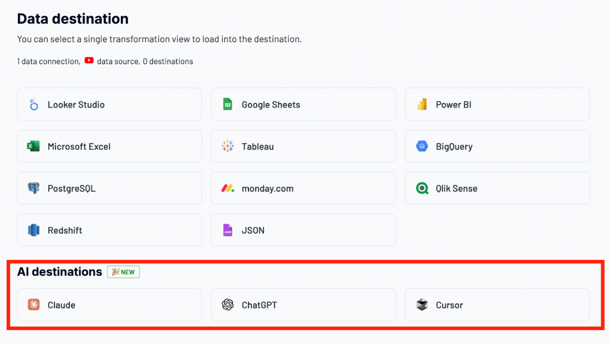This screenshot has width=610, height=344.
Task: Select the BigQuery hexagon icon
Action: point(422,147)
